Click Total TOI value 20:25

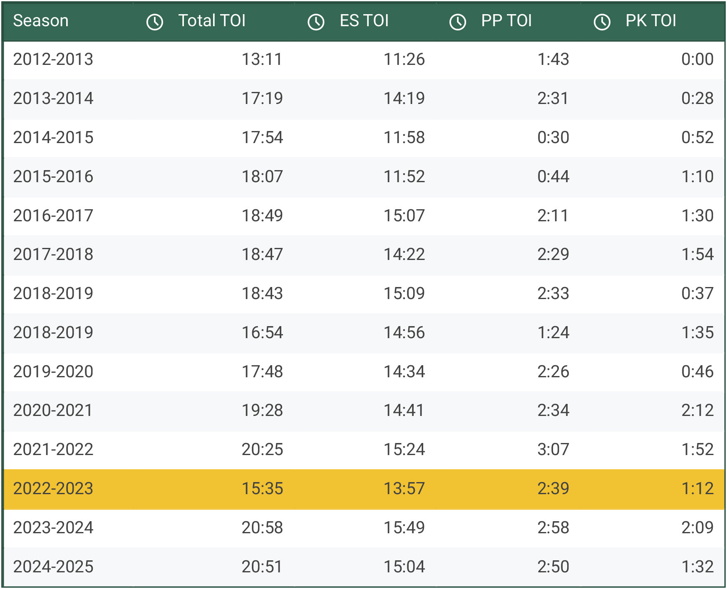click(x=262, y=450)
